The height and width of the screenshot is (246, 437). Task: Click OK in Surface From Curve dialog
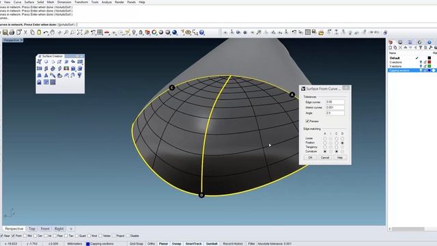[310, 158]
